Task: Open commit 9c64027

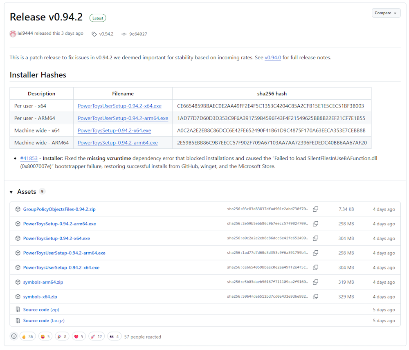Action: coord(138,34)
